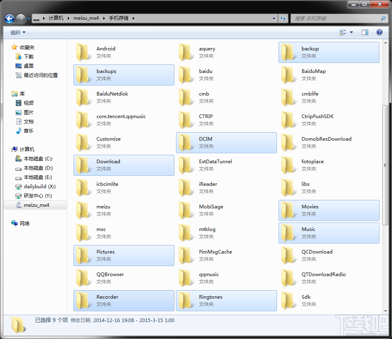Screen dimensions: 392x339
Task: Click the QTDownloadRadio folder name
Action: (323, 275)
